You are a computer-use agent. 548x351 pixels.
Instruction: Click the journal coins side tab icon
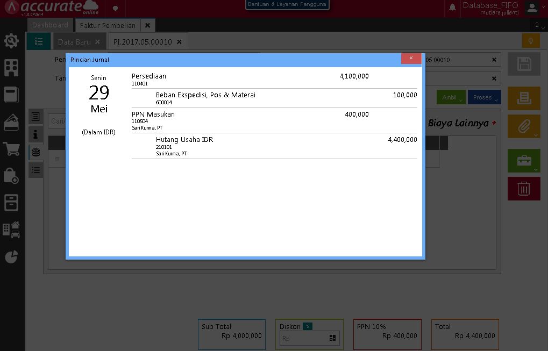[x=35, y=151]
